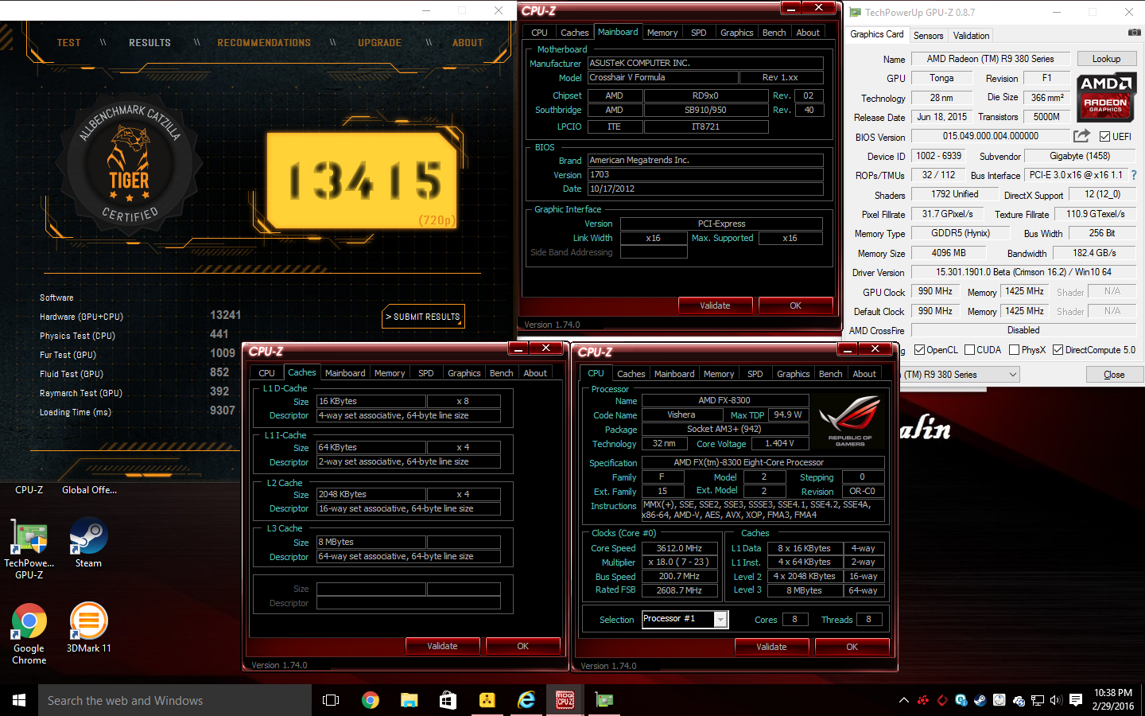The width and height of the screenshot is (1145, 716).
Task: Open the Processor #1 selection dropdown
Action: pyautogui.click(x=685, y=619)
